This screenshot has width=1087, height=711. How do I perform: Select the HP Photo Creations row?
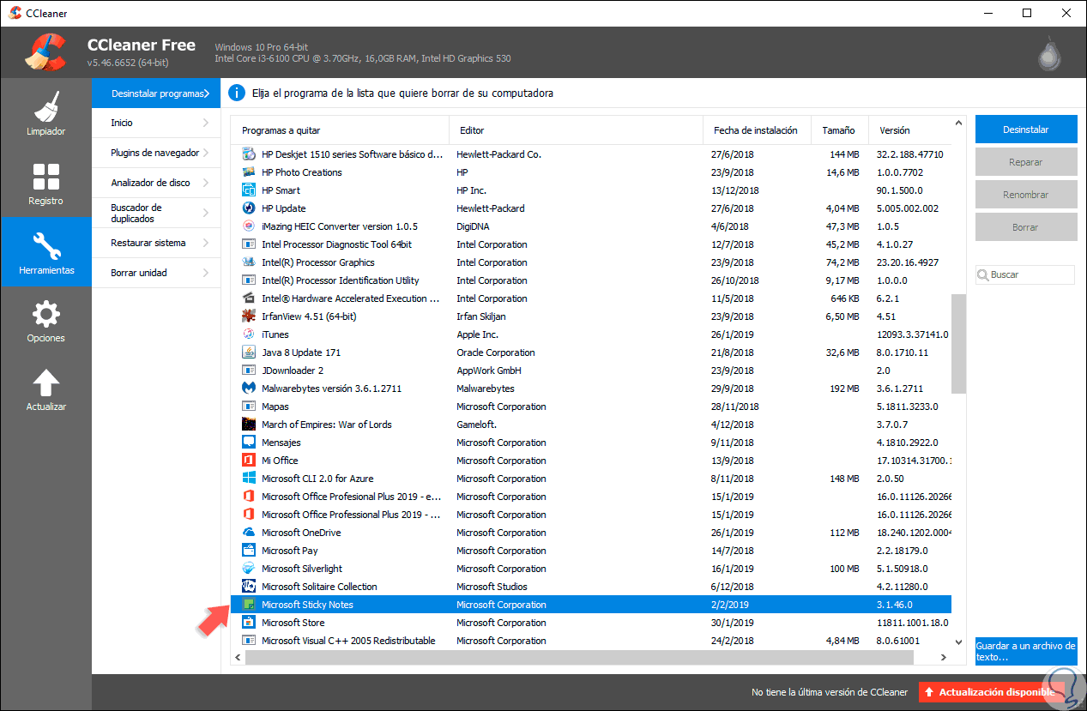(x=591, y=172)
